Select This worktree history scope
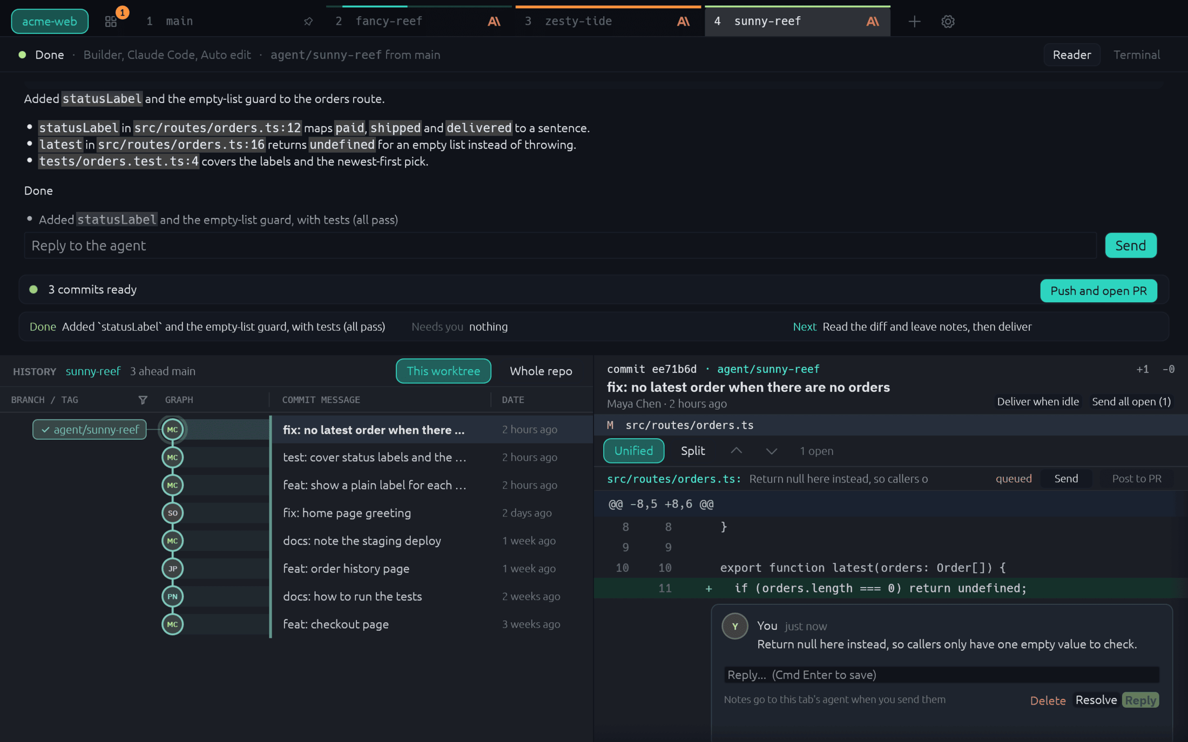The image size is (1188, 742). [x=443, y=371]
